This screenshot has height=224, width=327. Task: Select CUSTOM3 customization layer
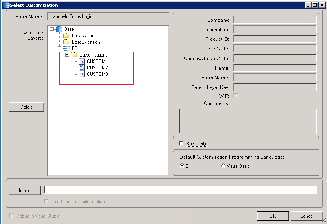point(97,74)
